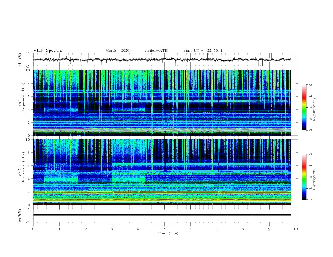The image size is (333, 257).
Task: Click the "2" frequency tick of ch.1 spectrogram
Action: point(29,123)
